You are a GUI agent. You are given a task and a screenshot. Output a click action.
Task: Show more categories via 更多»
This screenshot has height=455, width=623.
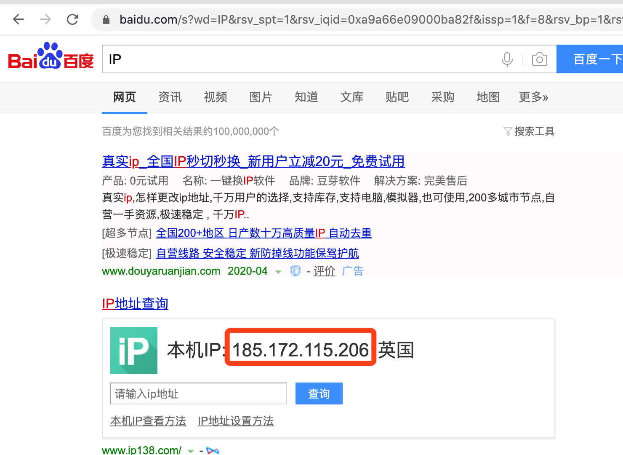[x=534, y=97]
